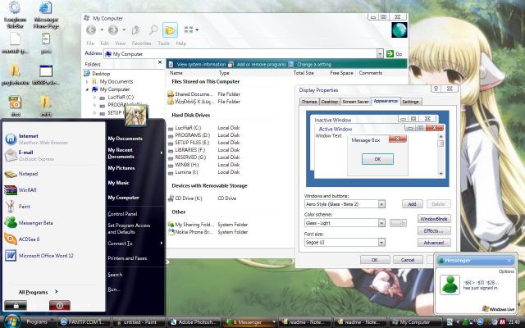Open Control Panel from Start menu
This screenshot has width=525, height=328.
(122, 214)
